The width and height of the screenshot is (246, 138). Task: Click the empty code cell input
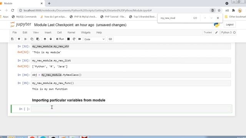[x=131, y=109]
